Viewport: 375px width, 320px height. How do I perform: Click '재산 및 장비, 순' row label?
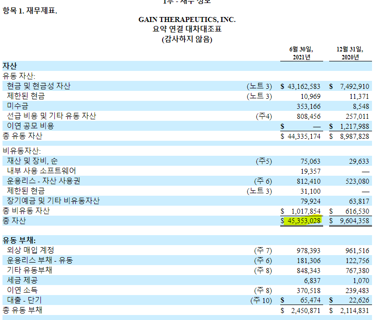[x=32, y=161]
